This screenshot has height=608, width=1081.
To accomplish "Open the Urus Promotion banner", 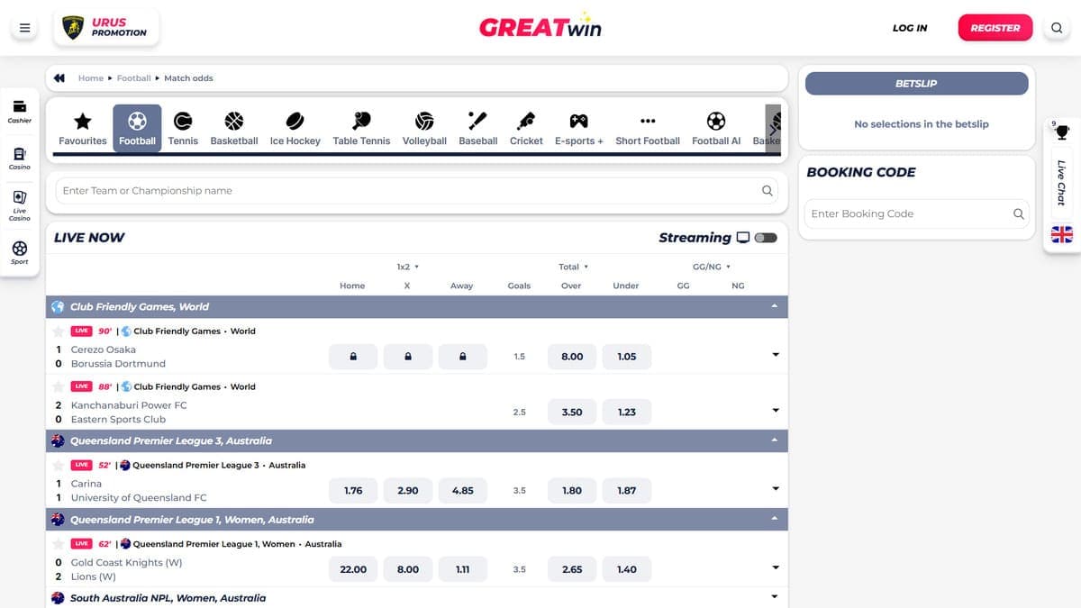I will (106, 28).
